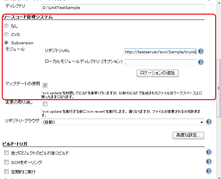Image resolution: width=221 pixels, height=179 pixels.
Task: Click the vertical scrollbar thumb
Action: tap(219, 88)
